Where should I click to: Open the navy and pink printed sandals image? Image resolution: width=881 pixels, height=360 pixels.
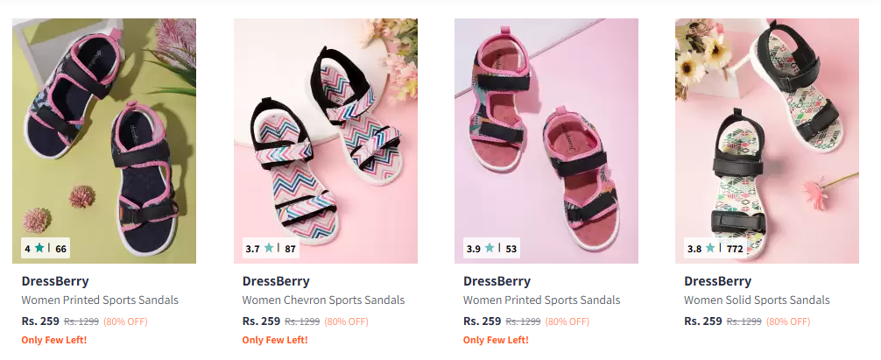click(104, 141)
